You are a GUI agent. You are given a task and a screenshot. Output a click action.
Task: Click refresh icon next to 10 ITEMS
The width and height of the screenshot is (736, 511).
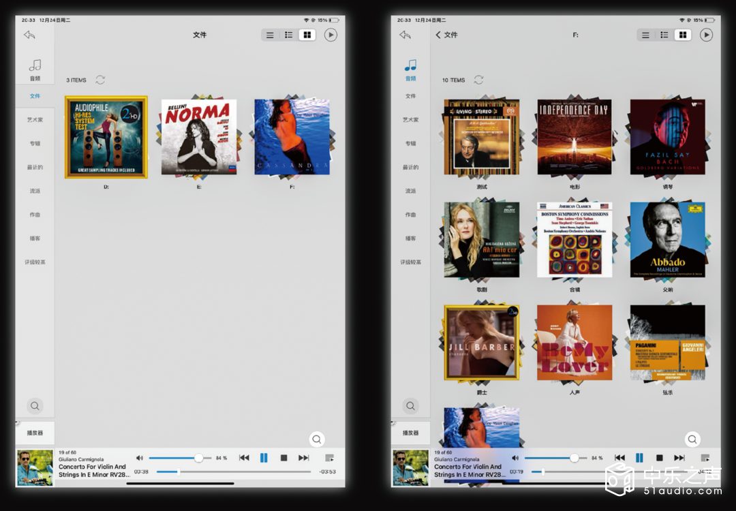[478, 80]
